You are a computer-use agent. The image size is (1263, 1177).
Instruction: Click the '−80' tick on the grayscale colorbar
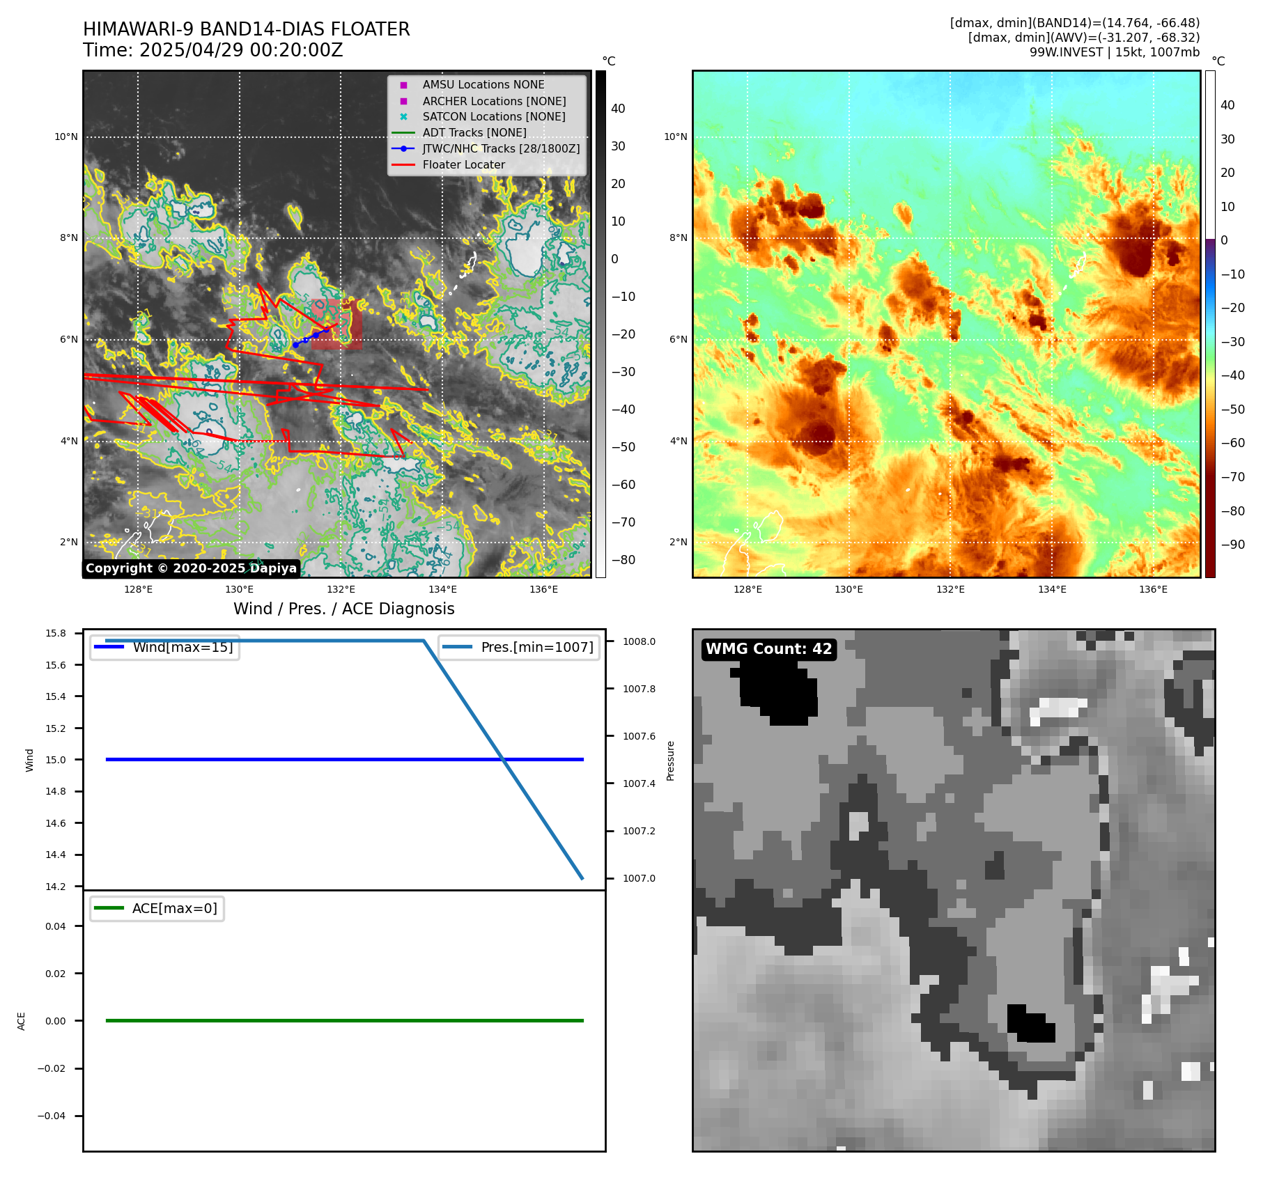tap(623, 560)
